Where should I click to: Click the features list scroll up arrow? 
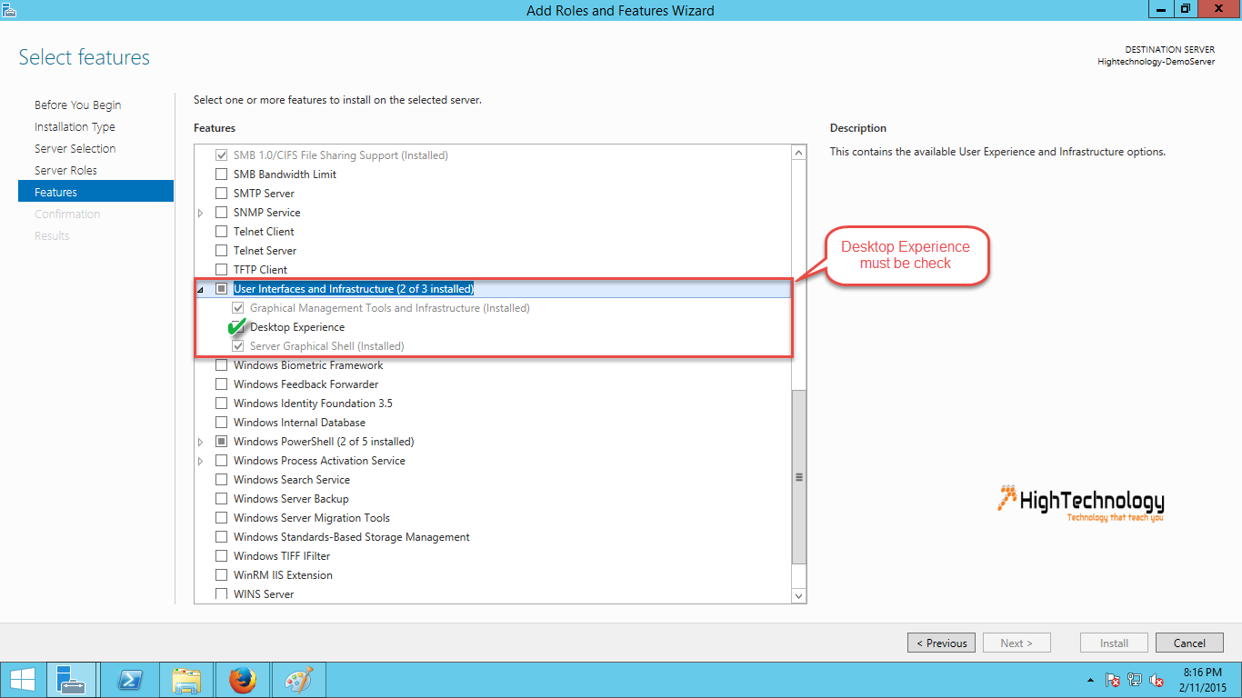[799, 153]
